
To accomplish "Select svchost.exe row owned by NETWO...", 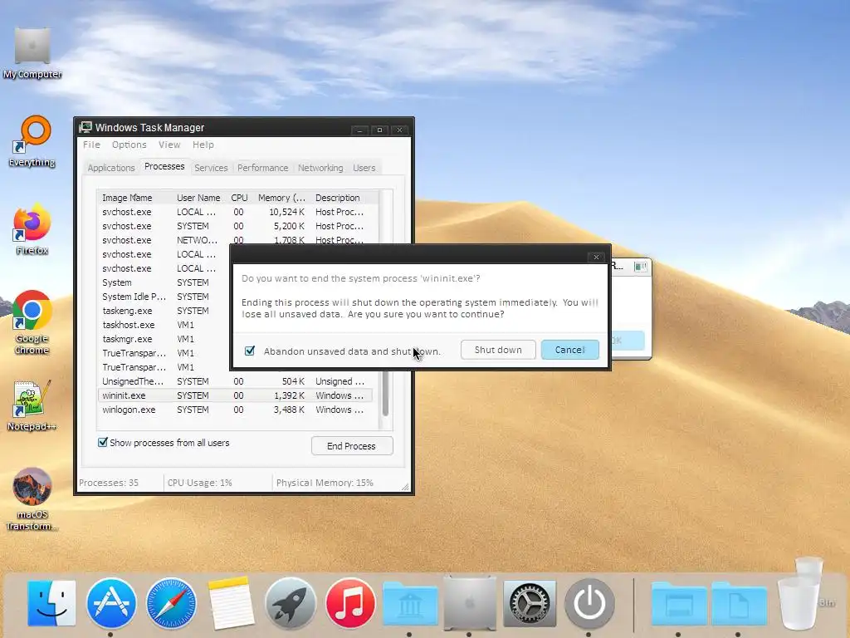I will tap(235, 239).
